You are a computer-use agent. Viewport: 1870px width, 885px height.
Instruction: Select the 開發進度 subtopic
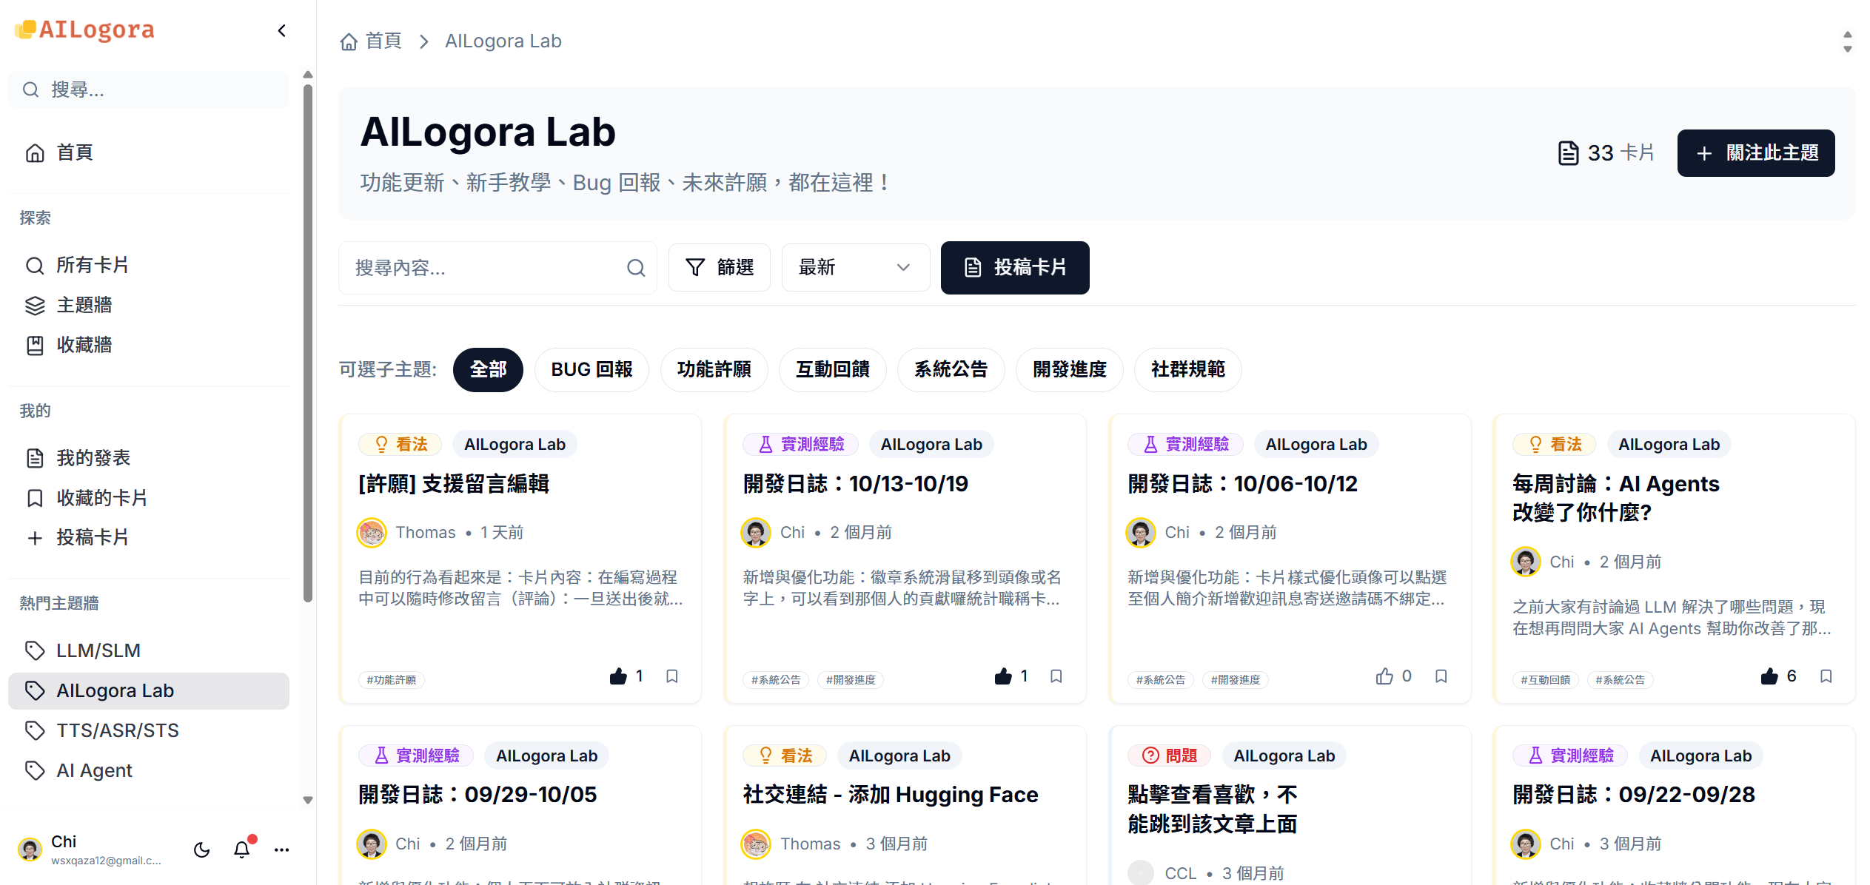tap(1069, 370)
